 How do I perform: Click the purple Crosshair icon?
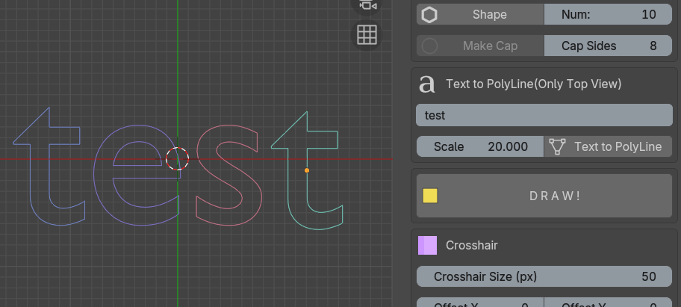(x=427, y=245)
